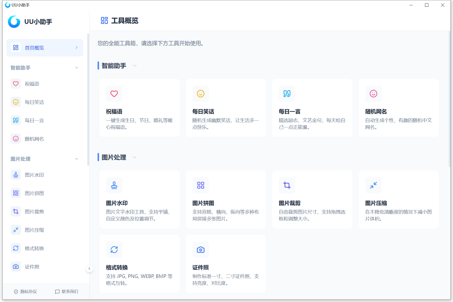Click the 格式转换 refresh icon card
The height and width of the screenshot is (302, 453).
click(114, 249)
